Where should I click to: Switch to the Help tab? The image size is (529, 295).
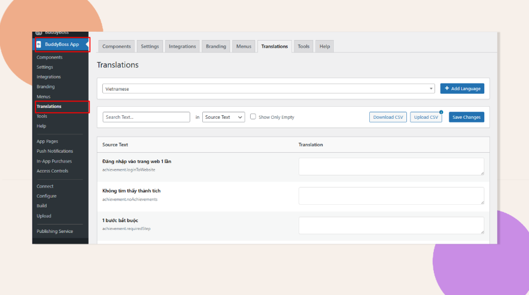(324, 46)
